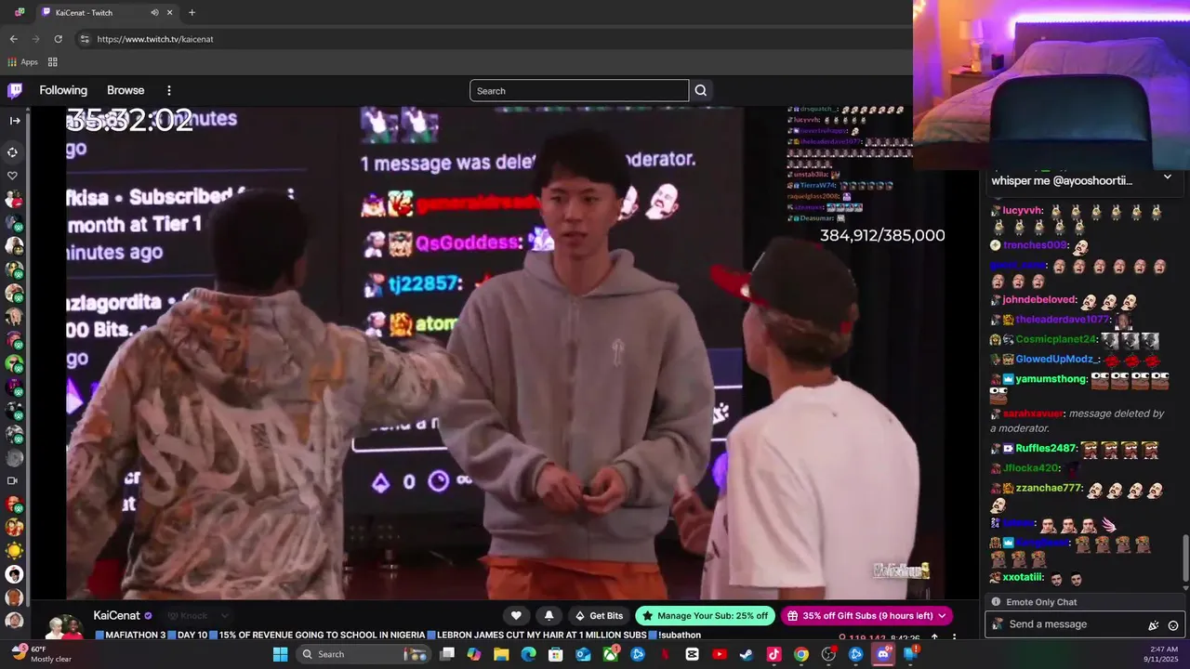Open the Xbox app from the taskbar
1190x669 pixels.
pyautogui.click(x=610, y=654)
